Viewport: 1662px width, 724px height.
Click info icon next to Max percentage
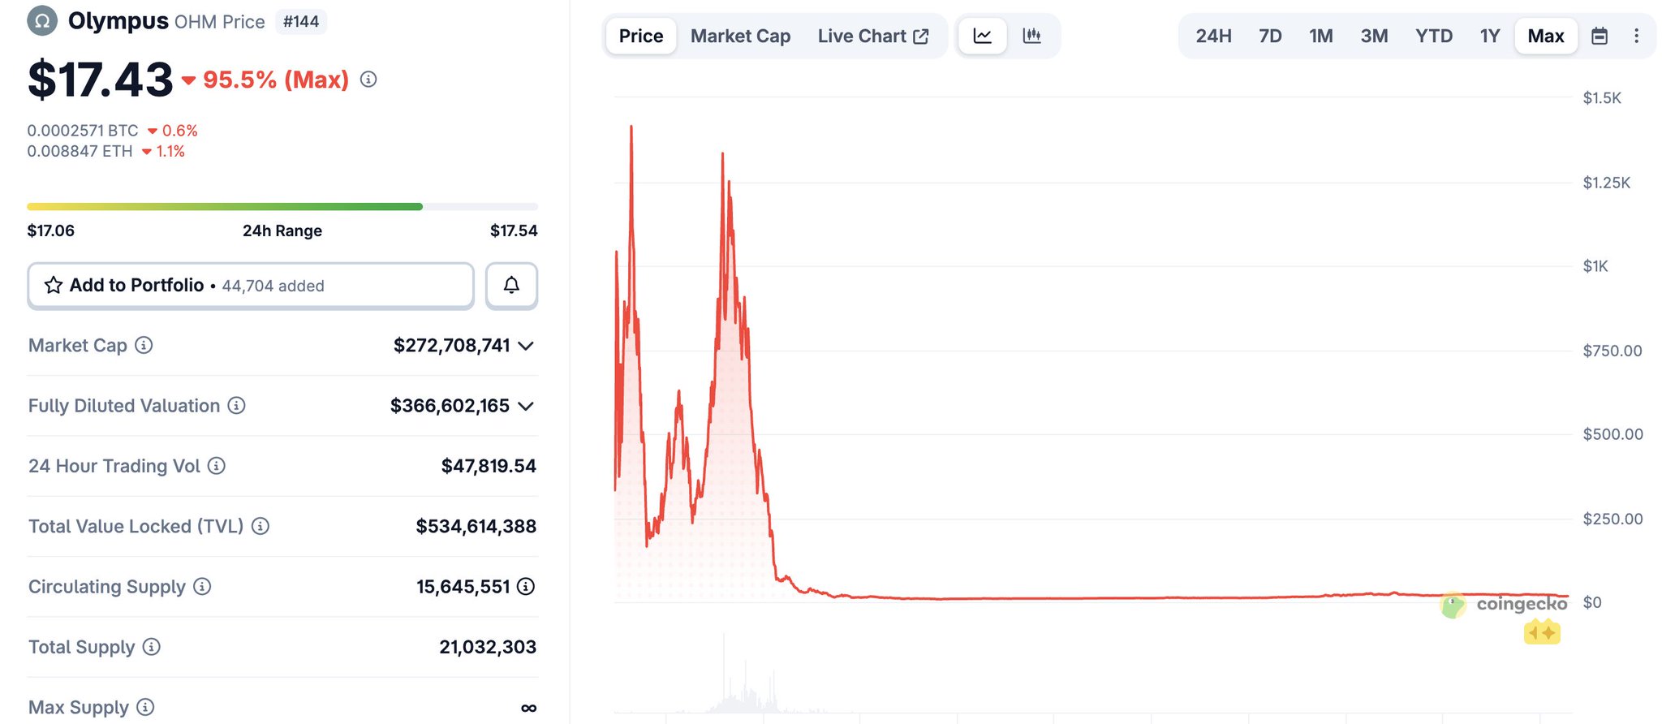368,80
